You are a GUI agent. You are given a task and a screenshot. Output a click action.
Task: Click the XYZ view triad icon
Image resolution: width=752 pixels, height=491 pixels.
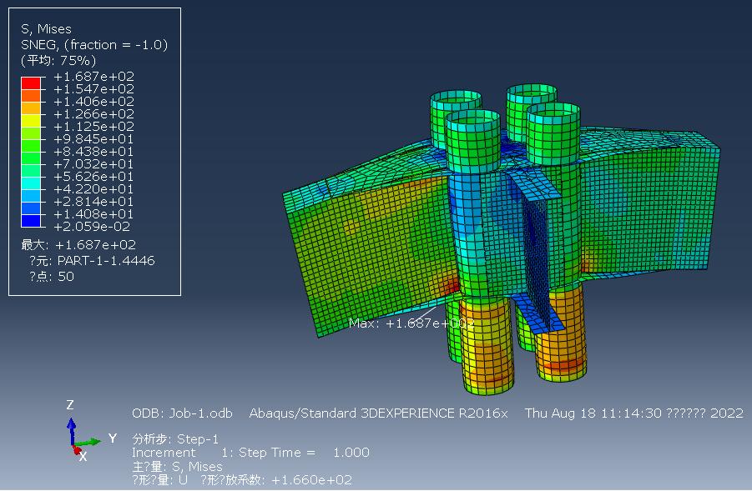tap(84, 432)
